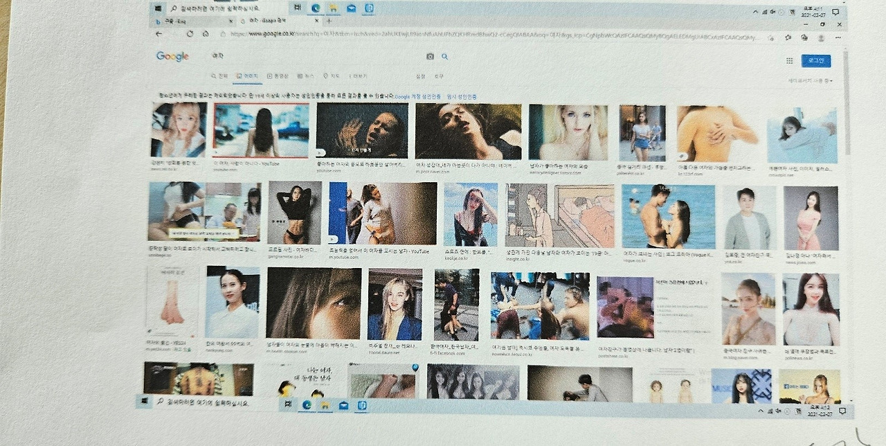Open the browser home page icon

pyautogui.click(x=206, y=33)
